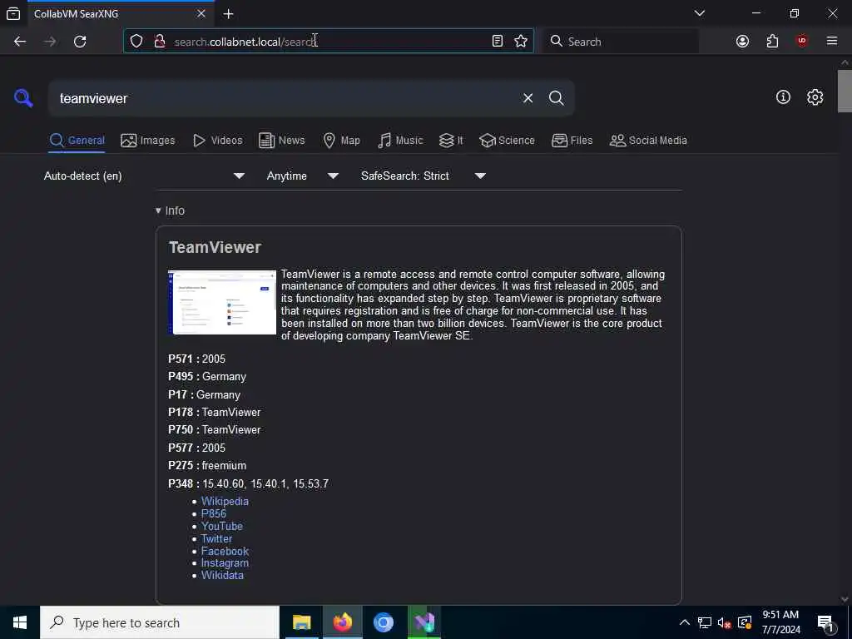The image size is (852, 639).
Task: Open the purple Visual Studio taskbar icon
Action: [x=424, y=622]
